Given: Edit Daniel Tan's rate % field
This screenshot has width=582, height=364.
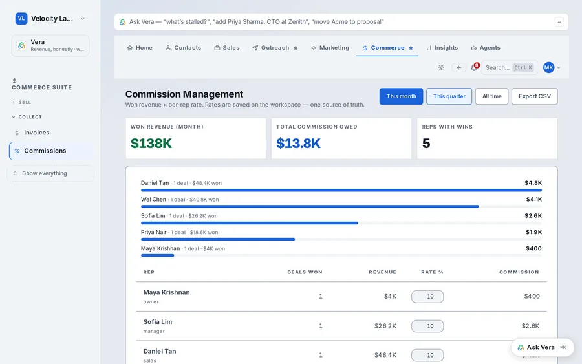Looking at the screenshot, I should click(427, 356).
